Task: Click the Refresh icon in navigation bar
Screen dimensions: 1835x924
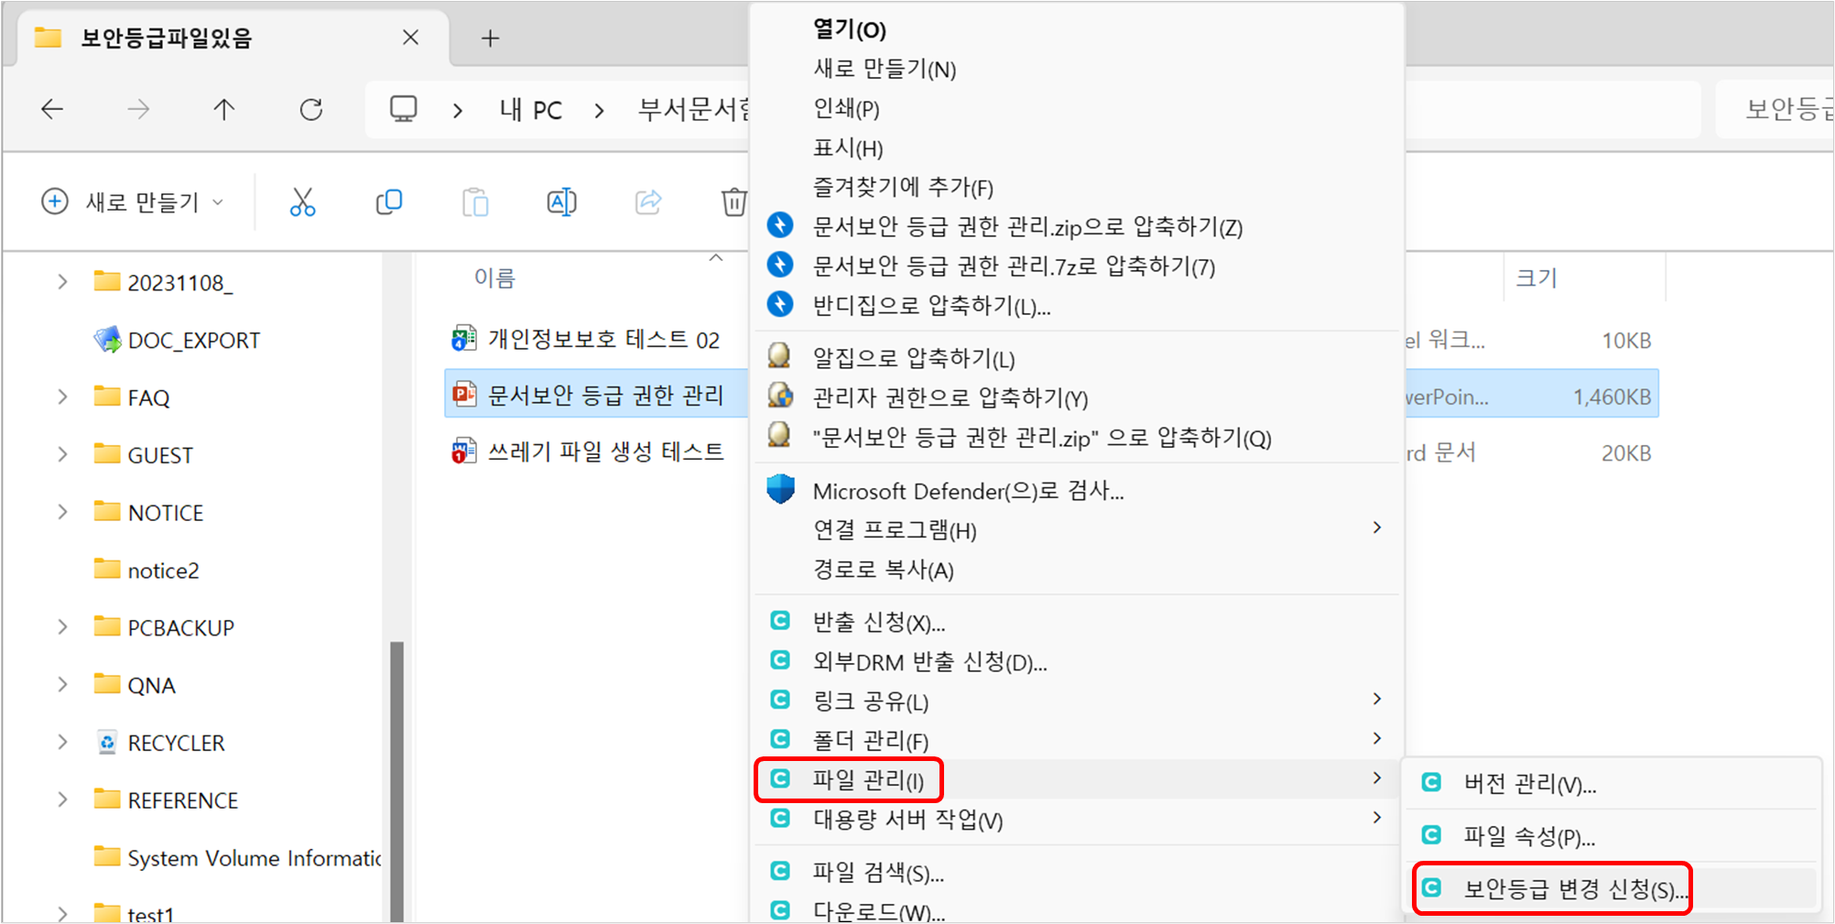Action: tap(311, 110)
